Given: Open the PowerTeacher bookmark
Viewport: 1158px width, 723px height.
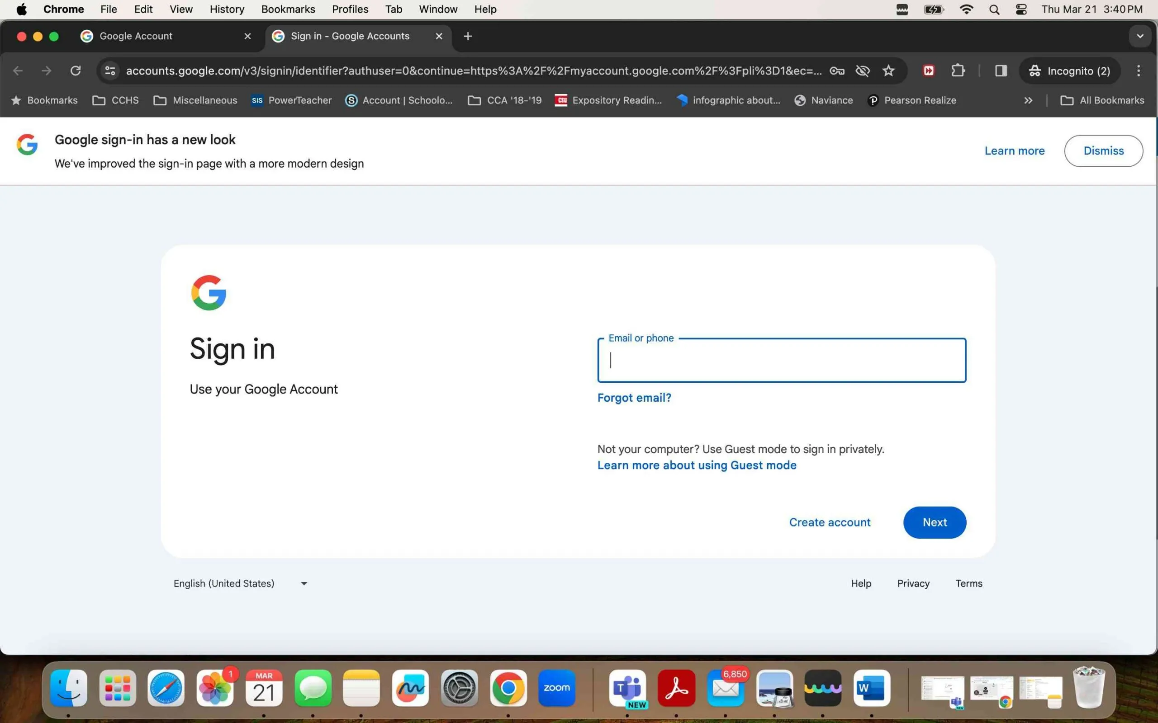Looking at the screenshot, I should coord(291,100).
